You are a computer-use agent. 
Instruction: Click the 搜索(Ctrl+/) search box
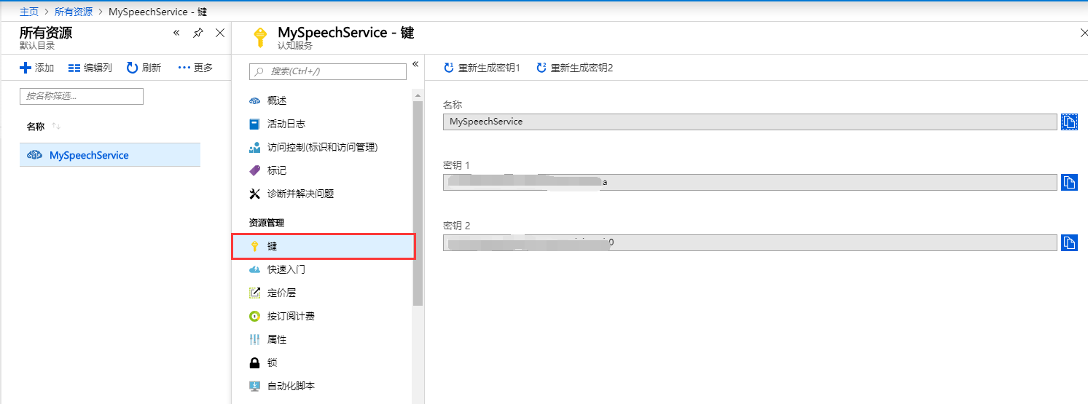coord(328,71)
